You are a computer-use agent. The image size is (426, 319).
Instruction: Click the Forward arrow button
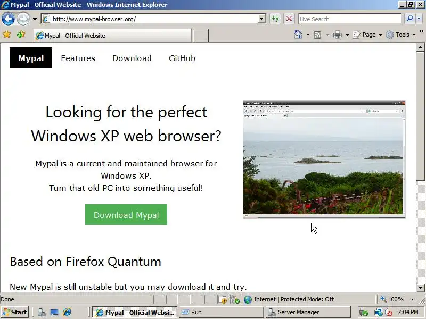(23, 19)
